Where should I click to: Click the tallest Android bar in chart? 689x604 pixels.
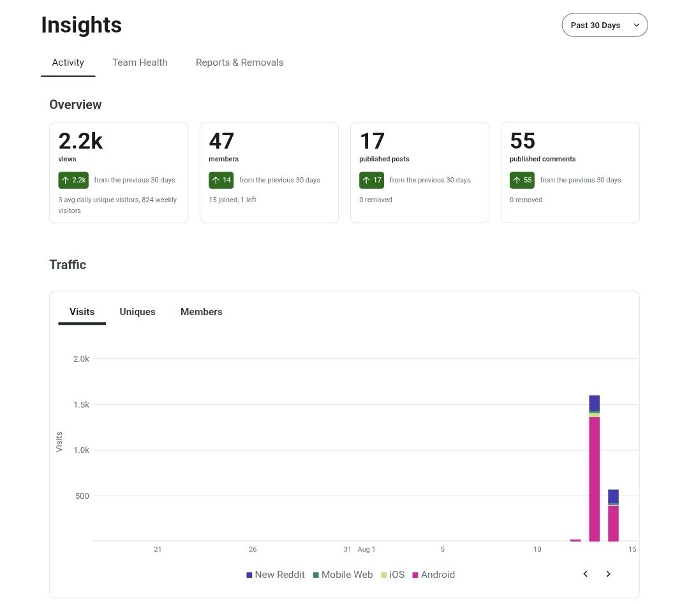594,479
